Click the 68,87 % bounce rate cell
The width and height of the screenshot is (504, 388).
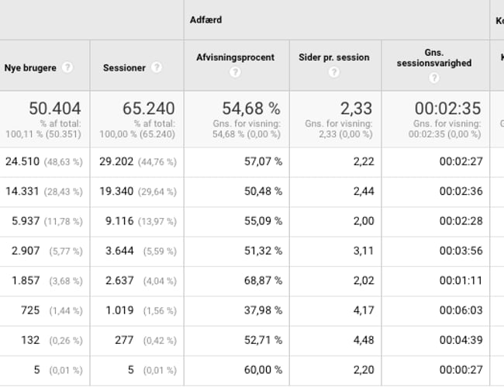point(261,282)
